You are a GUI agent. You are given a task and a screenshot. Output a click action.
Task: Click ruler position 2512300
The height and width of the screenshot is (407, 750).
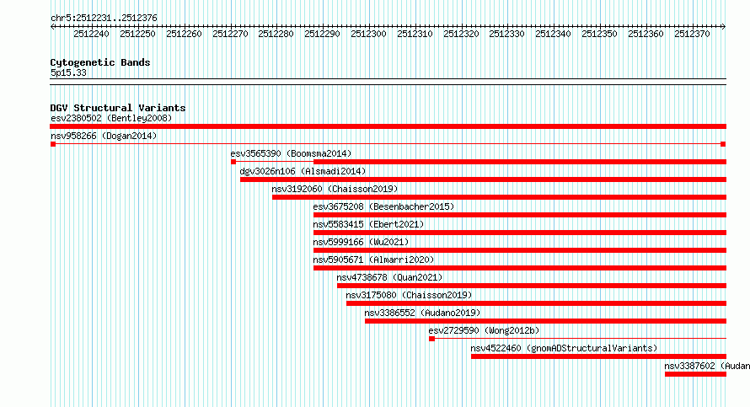pos(368,34)
